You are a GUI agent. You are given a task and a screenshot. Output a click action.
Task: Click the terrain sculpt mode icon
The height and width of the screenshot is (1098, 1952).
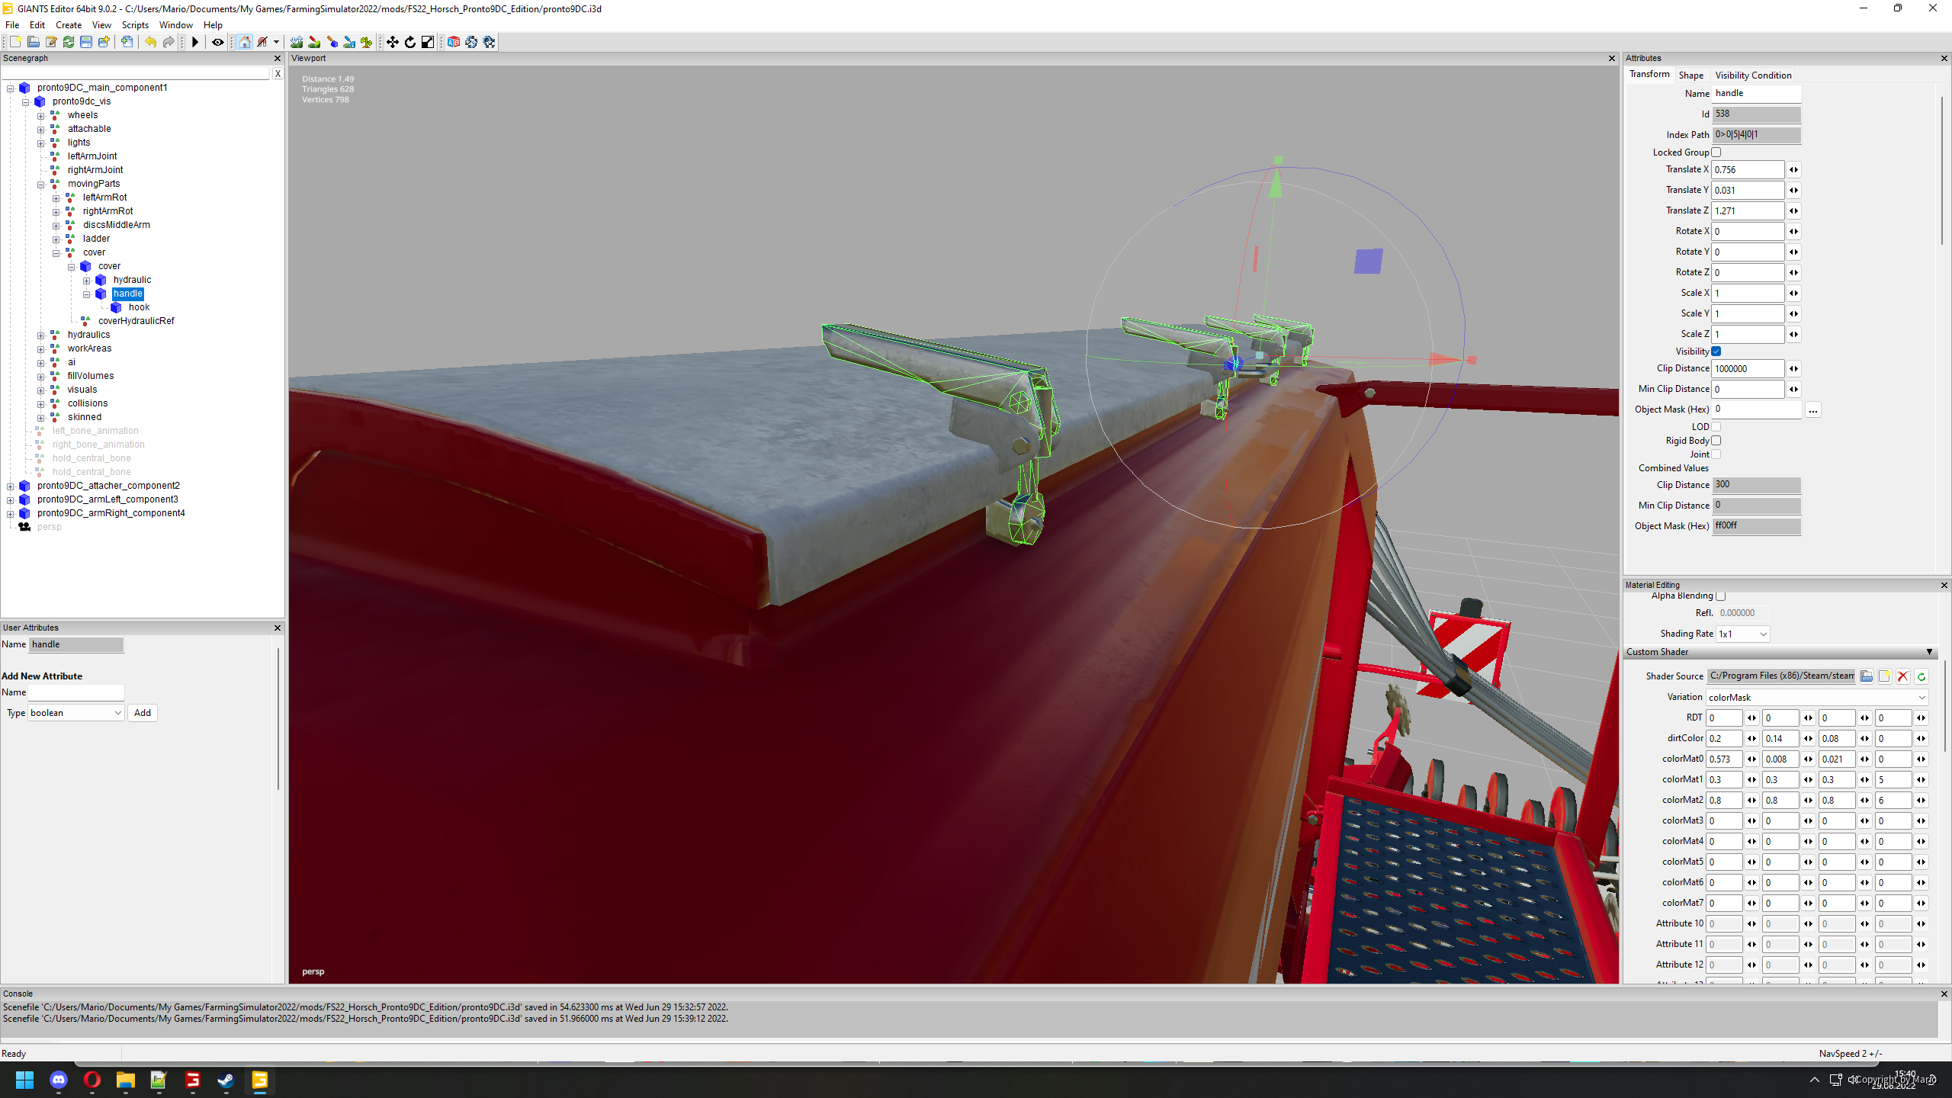[x=297, y=42]
